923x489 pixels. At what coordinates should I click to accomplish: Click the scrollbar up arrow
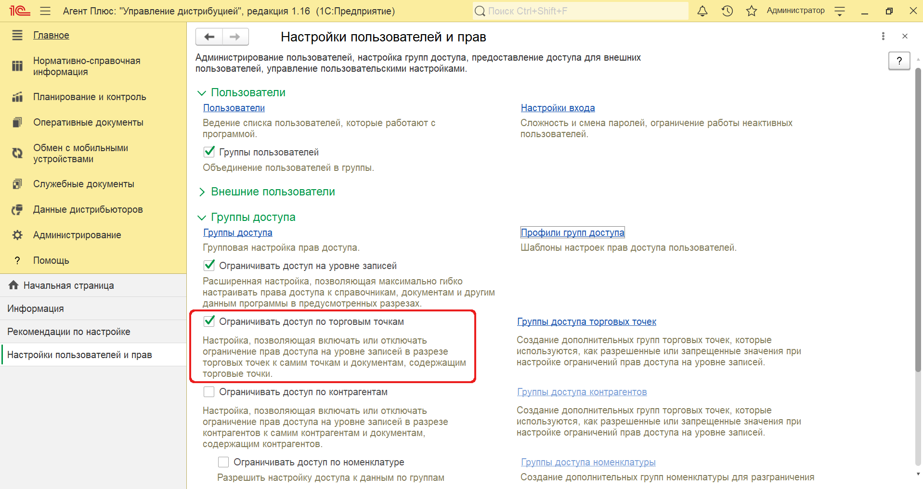[x=918, y=59]
